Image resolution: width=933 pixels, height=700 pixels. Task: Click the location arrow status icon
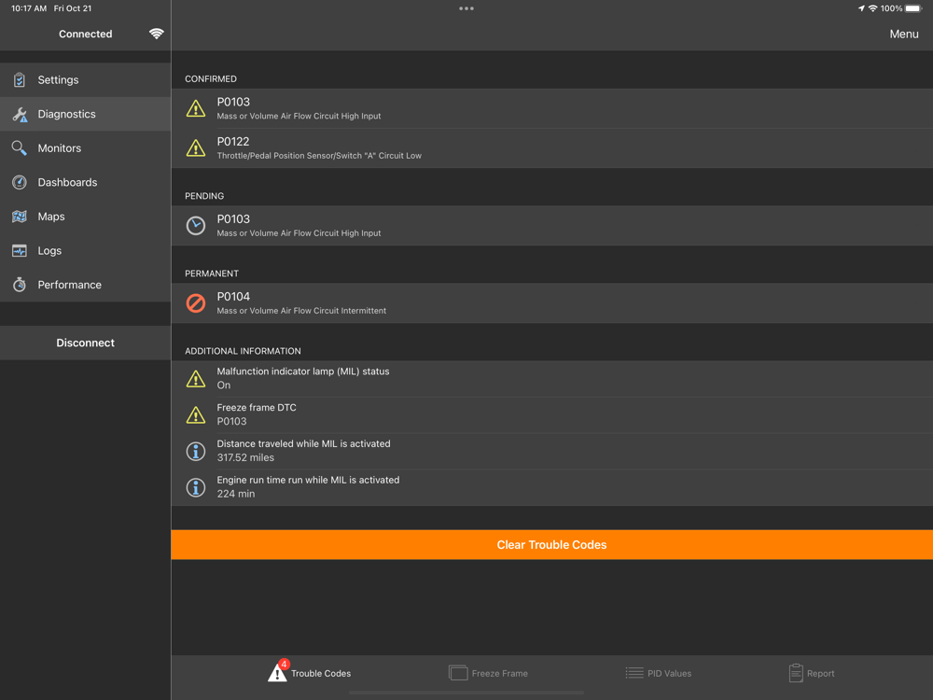pyautogui.click(x=861, y=8)
